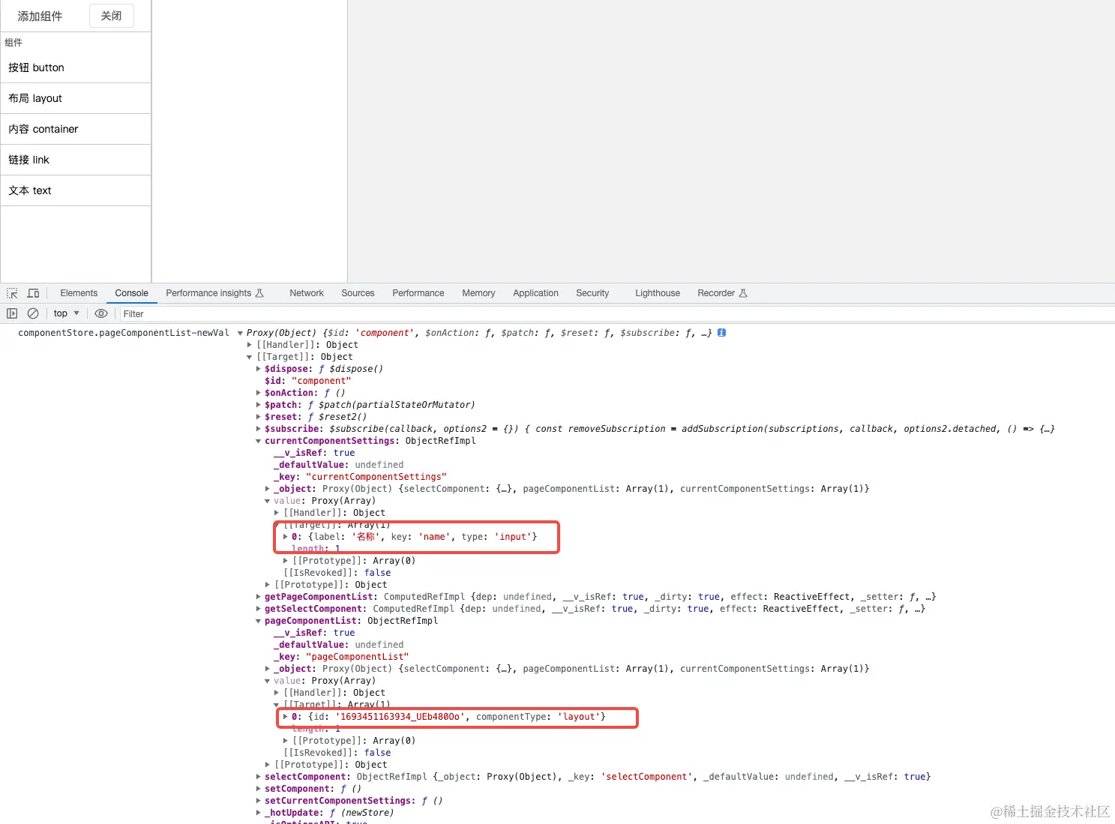Screen dimensions: 1115x824
Task: Clear the console with the ban icon
Action: (x=33, y=313)
